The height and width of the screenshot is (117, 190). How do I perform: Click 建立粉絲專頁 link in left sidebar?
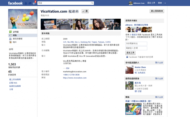pyautogui.click(x=15, y=79)
